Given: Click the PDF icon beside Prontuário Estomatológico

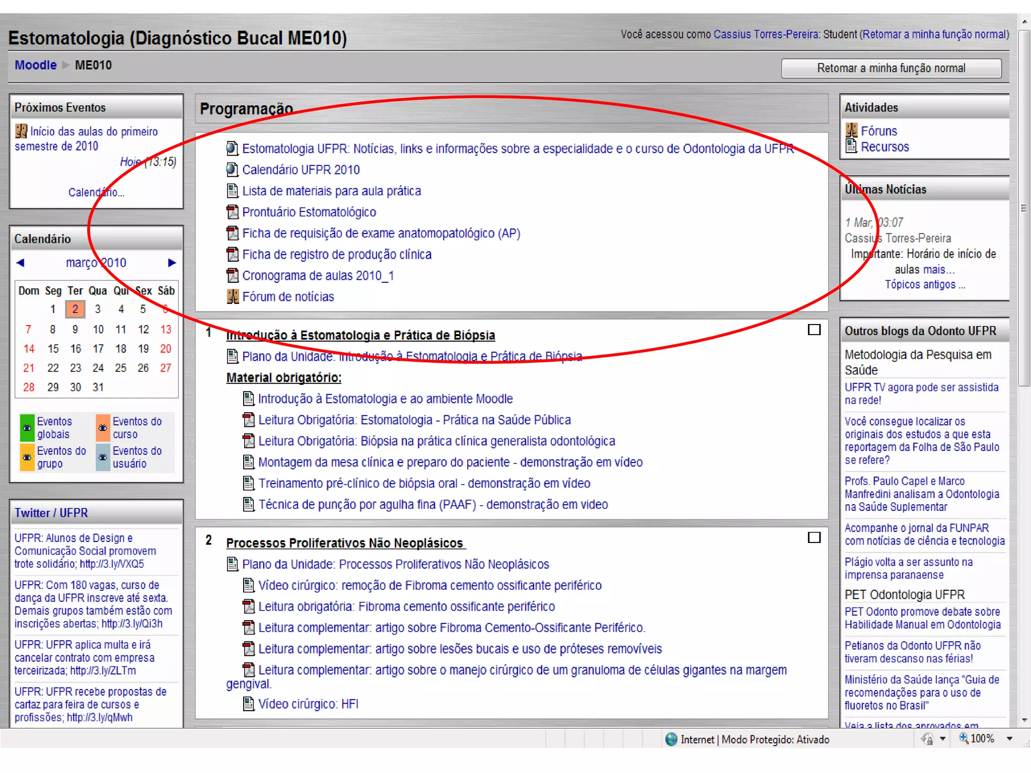Looking at the screenshot, I should point(232,212).
